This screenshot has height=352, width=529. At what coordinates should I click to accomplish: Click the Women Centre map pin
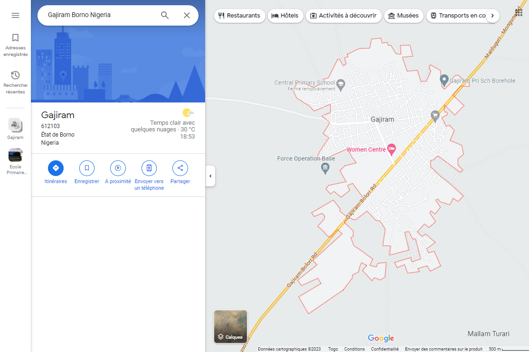coord(391,149)
